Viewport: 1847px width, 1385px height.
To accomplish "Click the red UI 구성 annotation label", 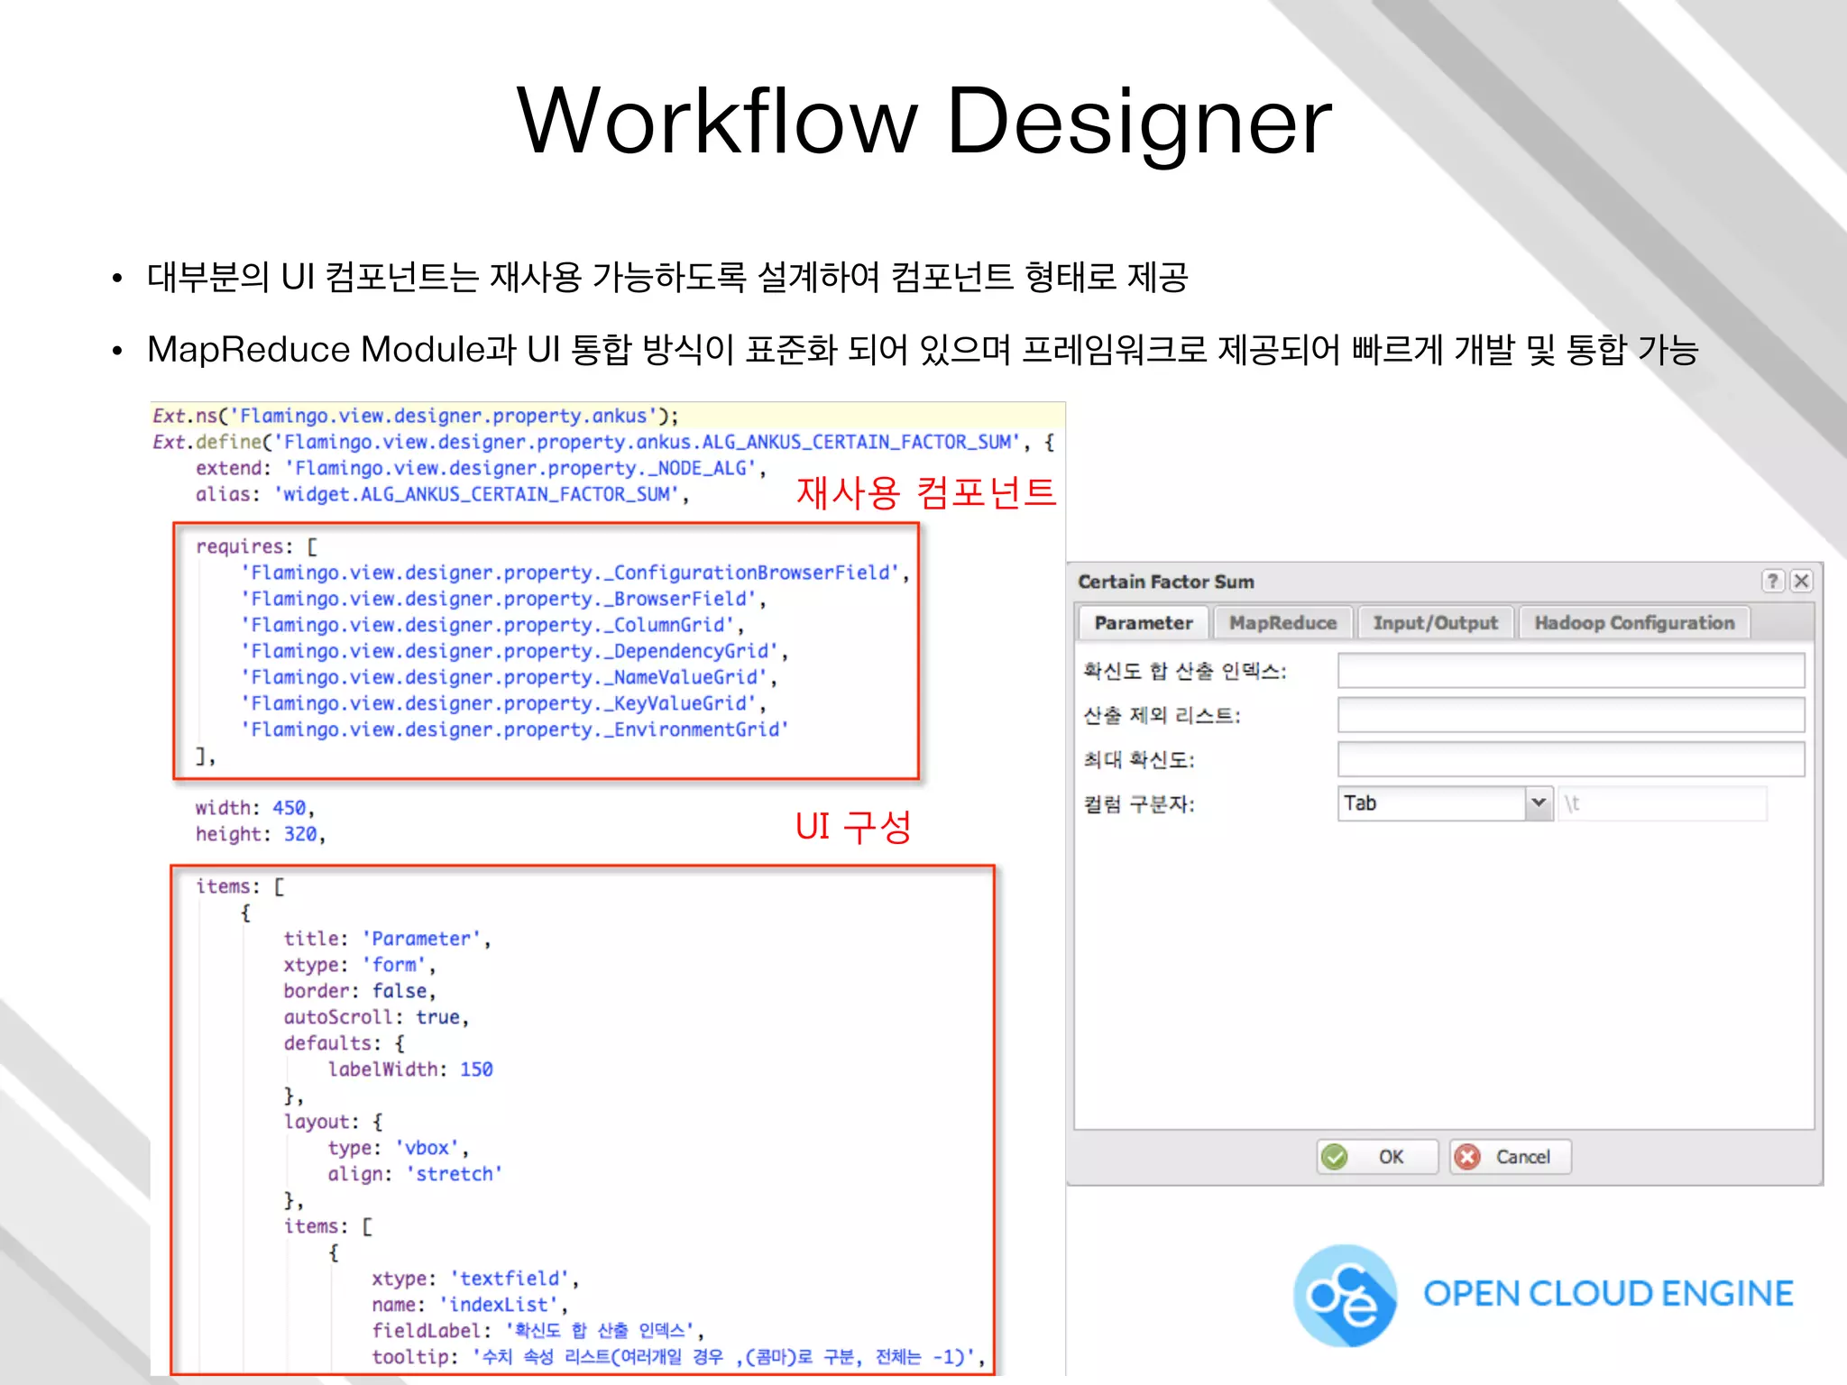I will click(x=852, y=826).
